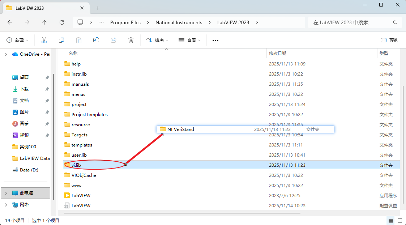Expand the OneDrive tree node
Image resolution: width=406 pixels, height=225 pixels.
[x=6, y=54]
